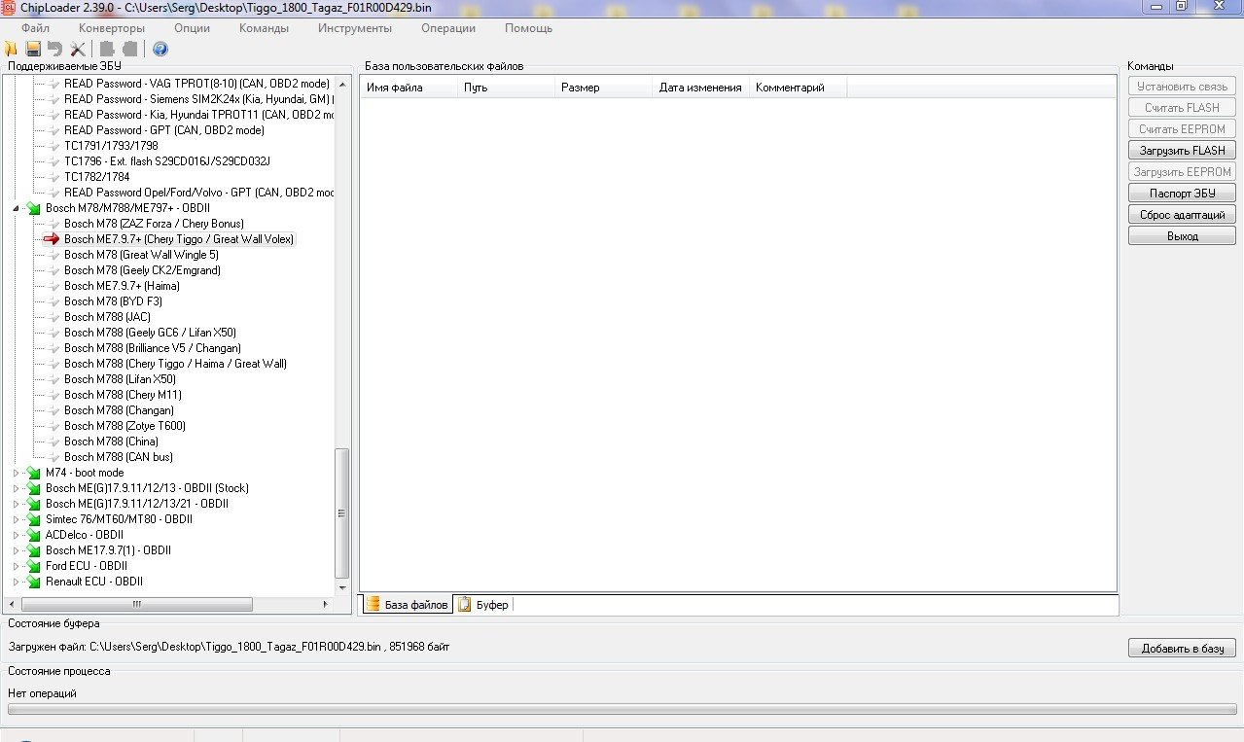The width and height of the screenshot is (1244, 742).
Task: Click the open file folder toolbar icon
Action: pyautogui.click(x=11, y=49)
